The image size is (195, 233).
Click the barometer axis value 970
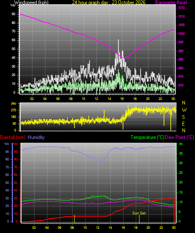[x=181, y=85]
